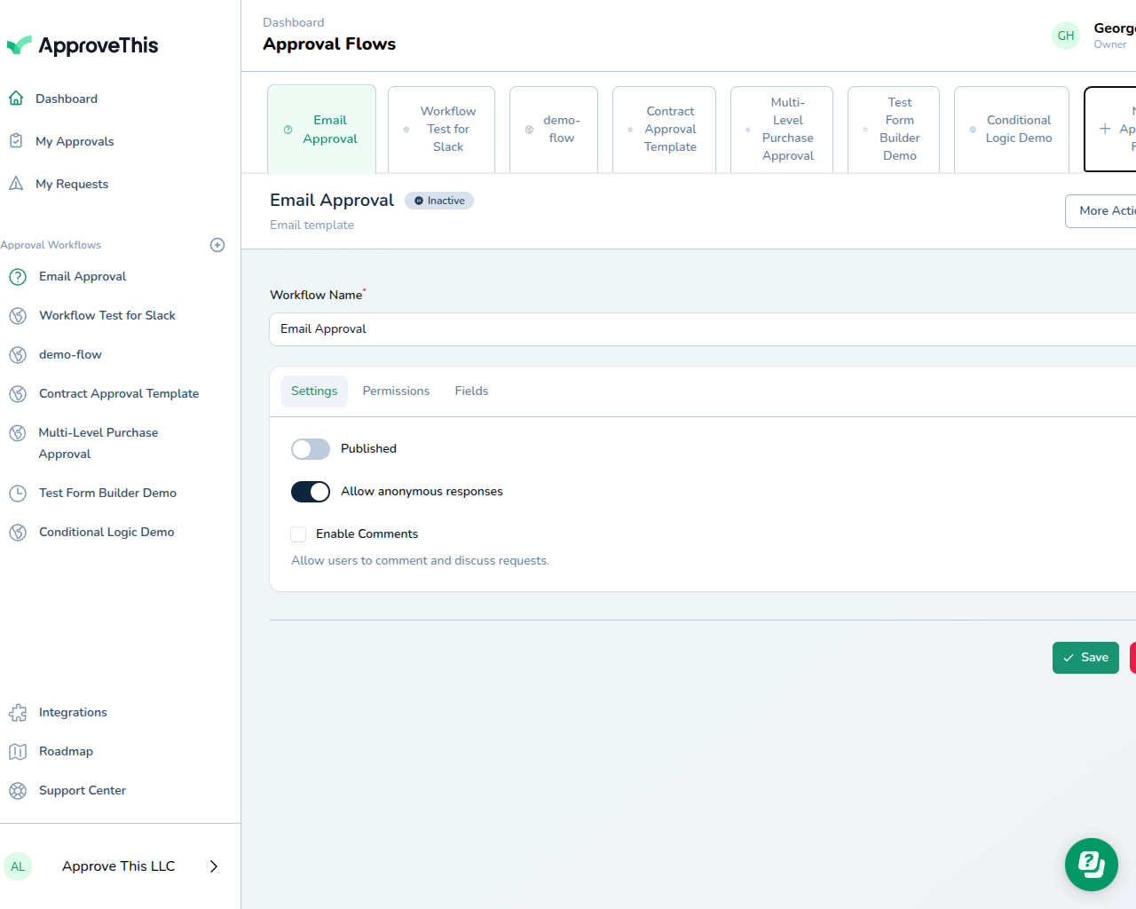This screenshot has width=1136, height=909.
Task: Open My Approvals page
Action: [75, 141]
